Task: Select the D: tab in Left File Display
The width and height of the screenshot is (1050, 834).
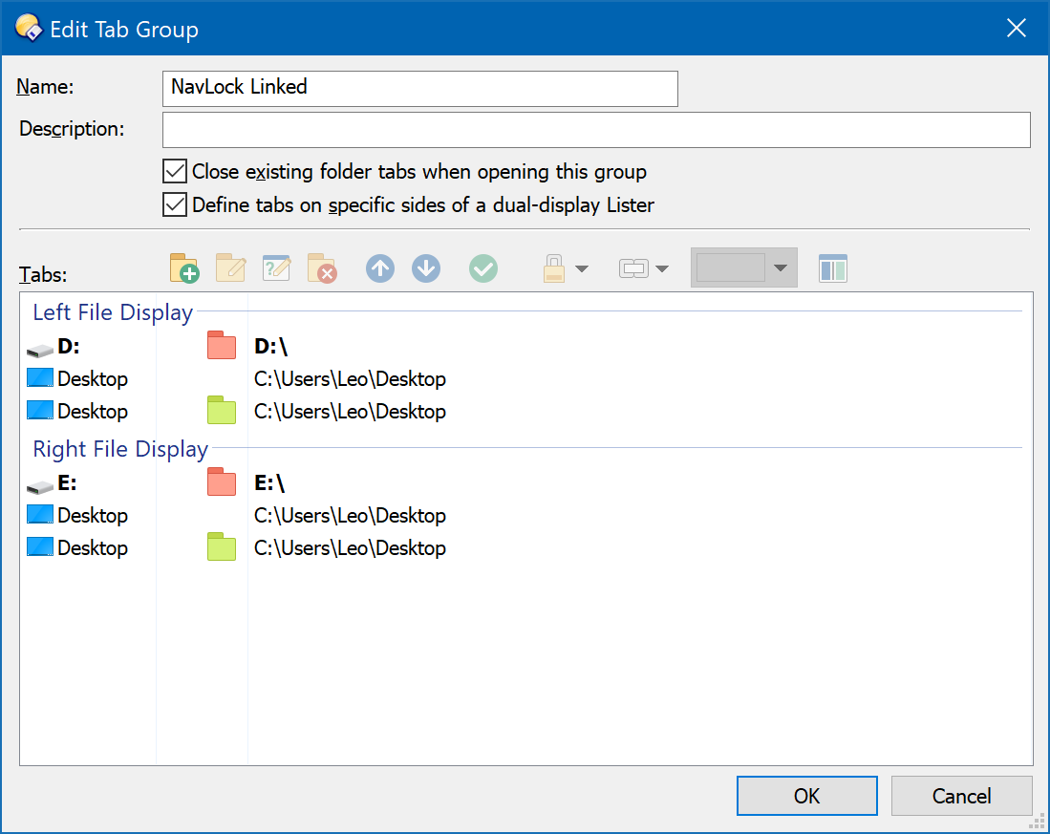Action: point(69,347)
